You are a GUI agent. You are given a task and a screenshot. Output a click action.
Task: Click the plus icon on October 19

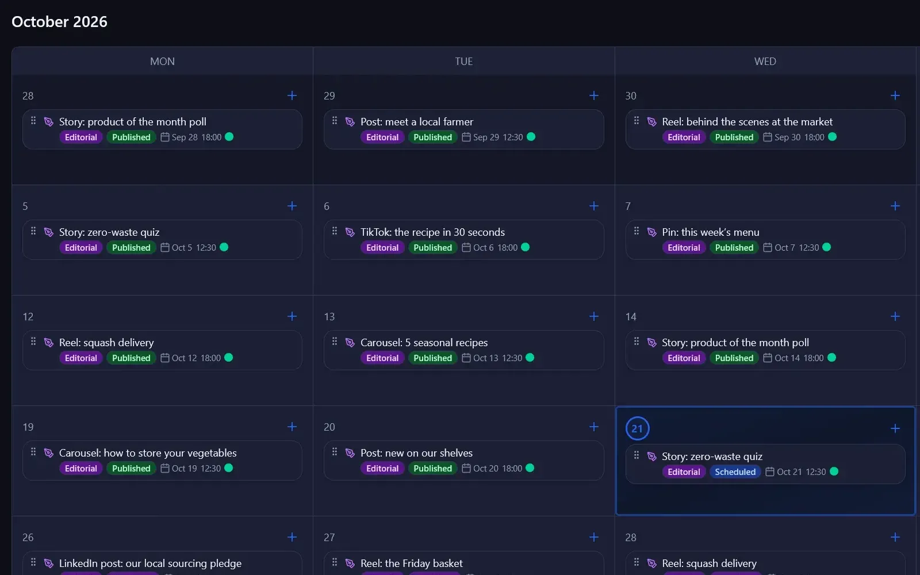point(292,427)
